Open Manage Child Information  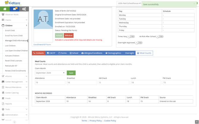(x=16, y=41)
